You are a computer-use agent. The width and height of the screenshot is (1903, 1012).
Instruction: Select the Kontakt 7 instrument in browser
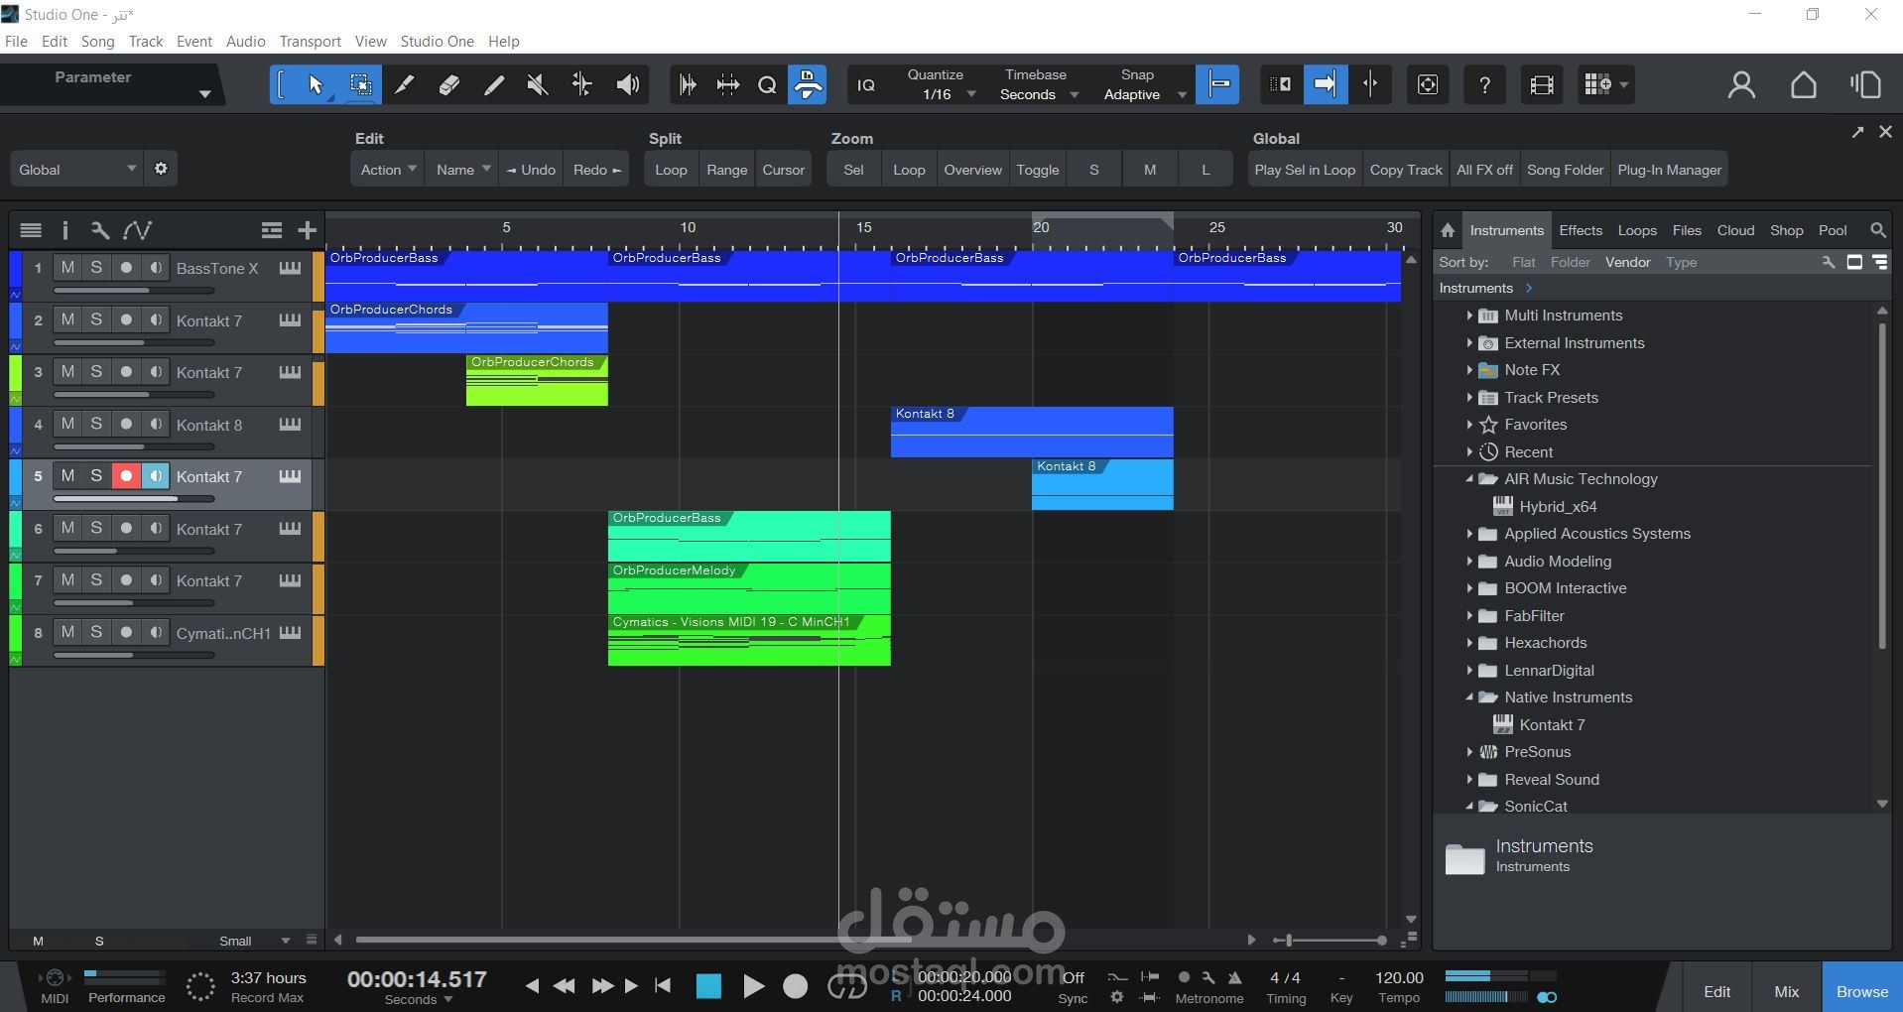pyautogui.click(x=1552, y=725)
